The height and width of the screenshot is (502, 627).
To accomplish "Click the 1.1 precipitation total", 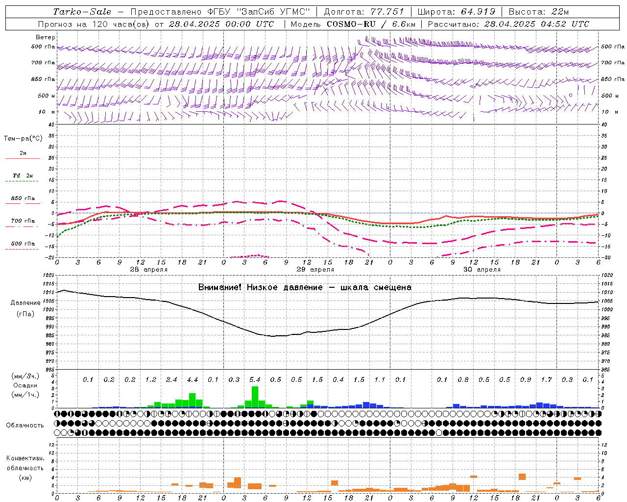I will pyautogui.click(x=380, y=379).
